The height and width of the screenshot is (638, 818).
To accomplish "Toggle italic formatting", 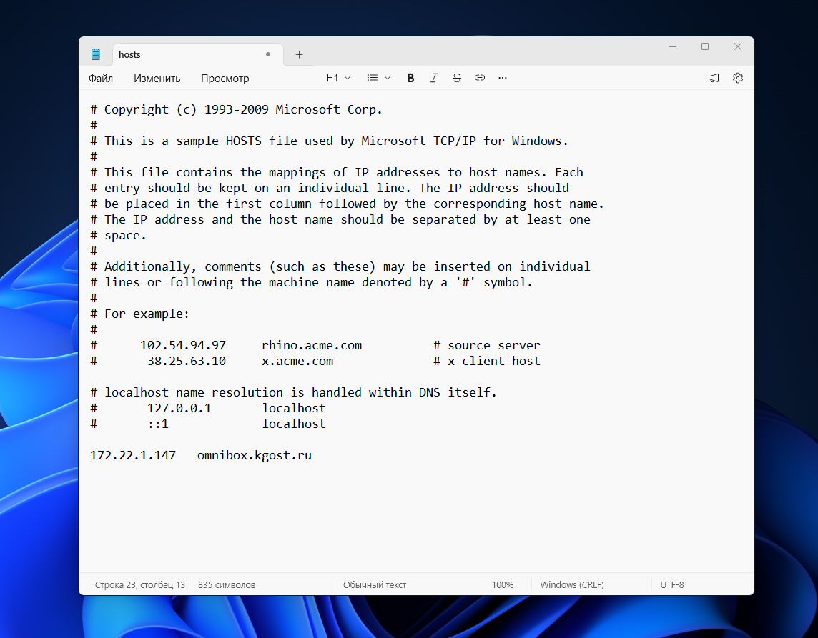I will tap(433, 78).
